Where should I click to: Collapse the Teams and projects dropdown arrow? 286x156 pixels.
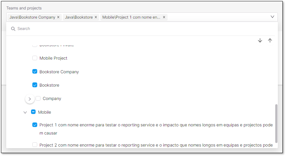coord(272,17)
